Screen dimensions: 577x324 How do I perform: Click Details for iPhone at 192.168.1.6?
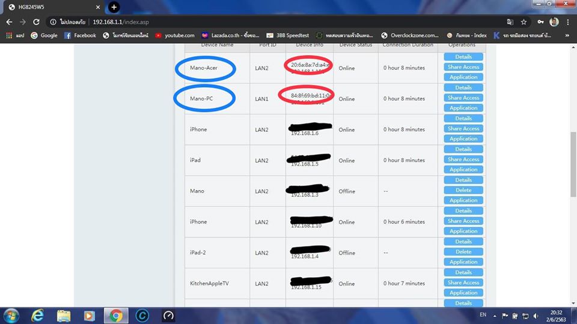[x=463, y=119]
